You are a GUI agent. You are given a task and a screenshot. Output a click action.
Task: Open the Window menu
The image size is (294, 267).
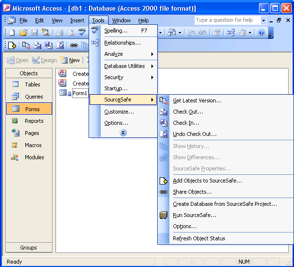121,20
